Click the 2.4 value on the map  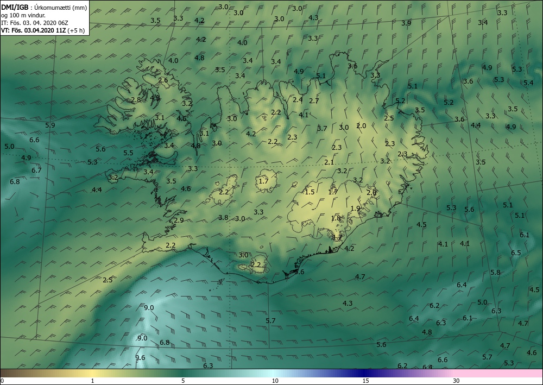pyautogui.click(x=298, y=100)
